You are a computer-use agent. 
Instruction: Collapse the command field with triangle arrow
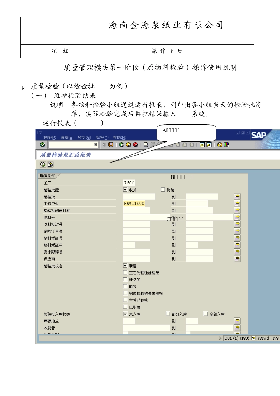coord(104,145)
